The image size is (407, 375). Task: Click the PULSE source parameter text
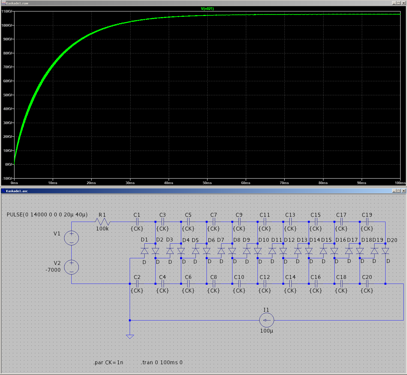47,214
